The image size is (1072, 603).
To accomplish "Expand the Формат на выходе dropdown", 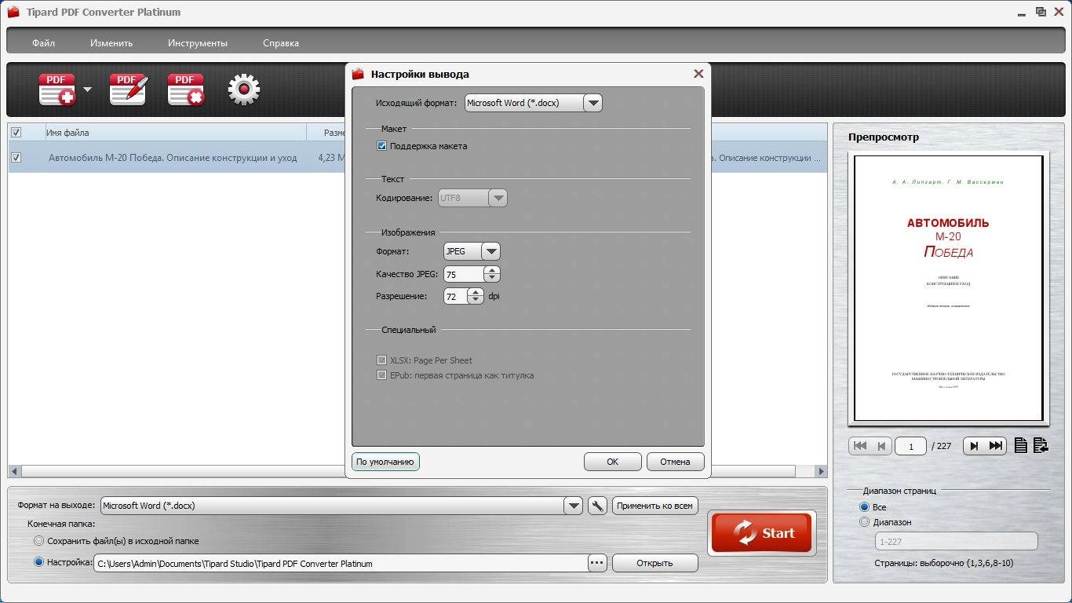I will tap(574, 506).
